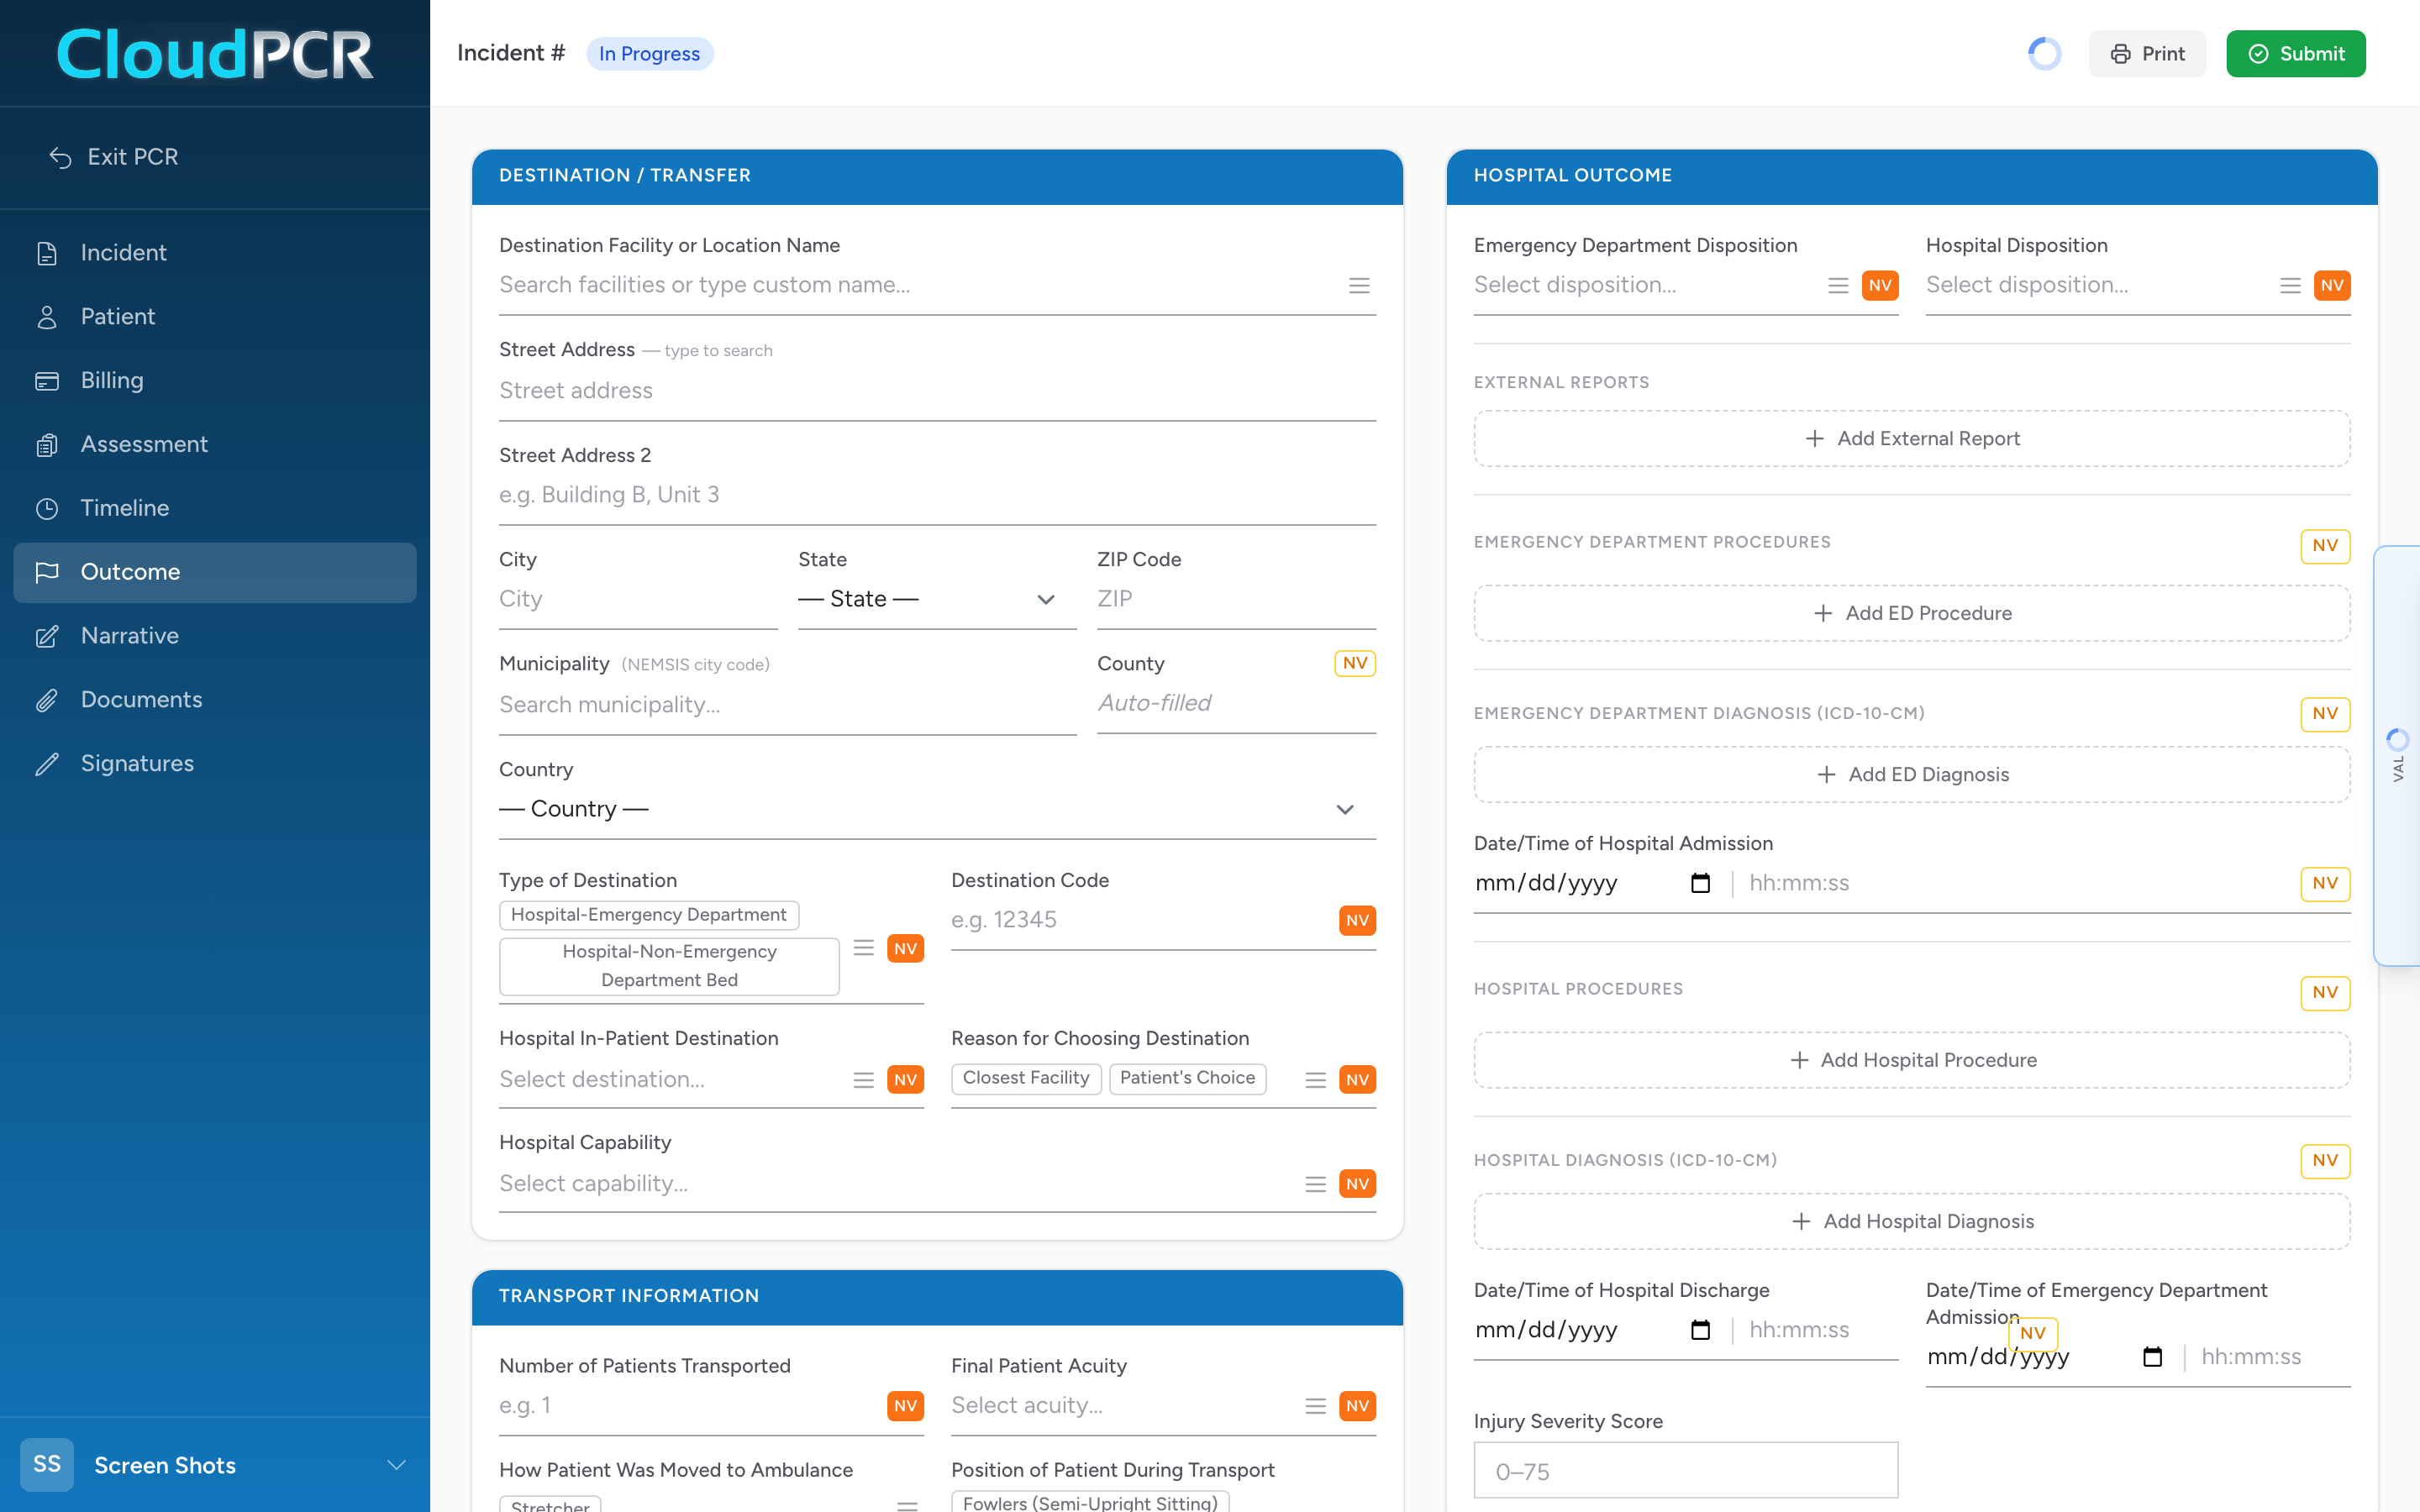The image size is (2420, 1512).
Task: Open Select capability combo box
Action: (x=895, y=1184)
